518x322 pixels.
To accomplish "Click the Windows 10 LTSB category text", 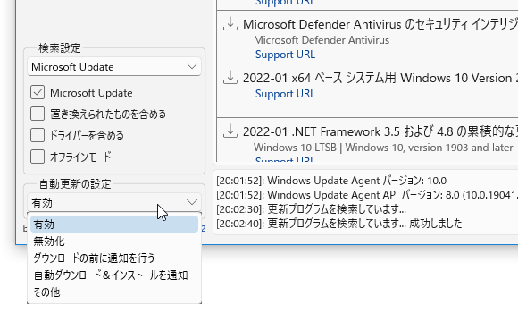I will coord(383,148).
